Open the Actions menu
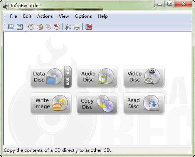195x157 pixels. [45, 16]
